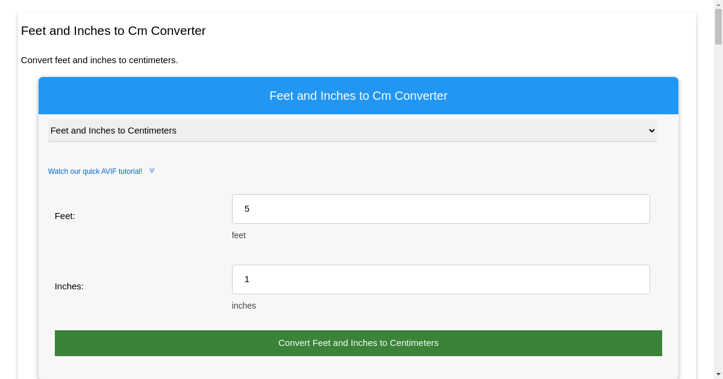Screen dimensions: 723x379
Task: Open the "Watch our quick AVIF tutorial!" link
Action: (96, 171)
